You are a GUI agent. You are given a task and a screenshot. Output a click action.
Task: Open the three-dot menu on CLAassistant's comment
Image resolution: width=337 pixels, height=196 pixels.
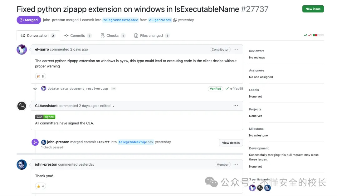click(236, 106)
